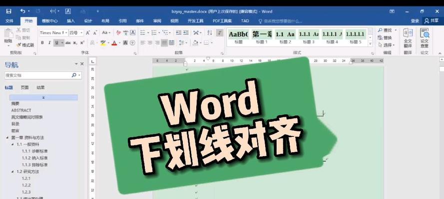
Task: Open underline style dropdown arrow
Action: tap(62, 43)
